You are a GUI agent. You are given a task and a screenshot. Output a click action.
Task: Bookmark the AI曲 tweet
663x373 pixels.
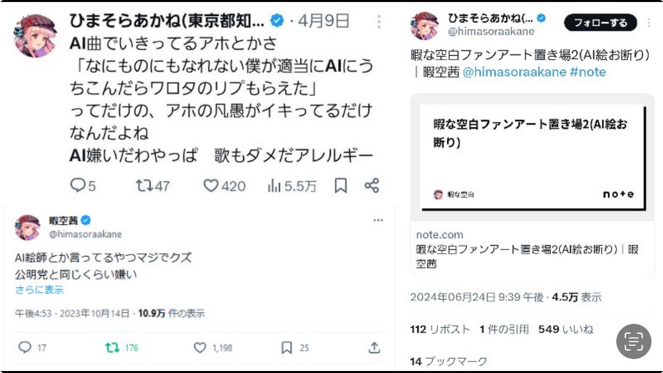tap(341, 186)
